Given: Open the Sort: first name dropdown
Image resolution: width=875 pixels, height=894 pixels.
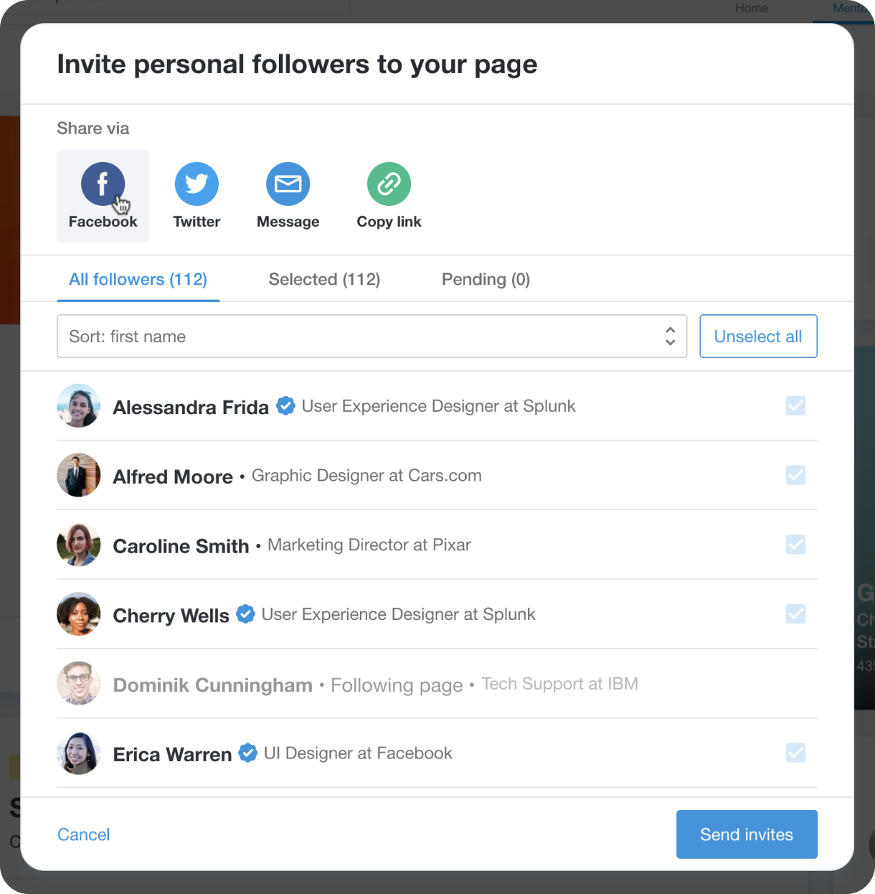Looking at the screenshot, I should pos(372,336).
